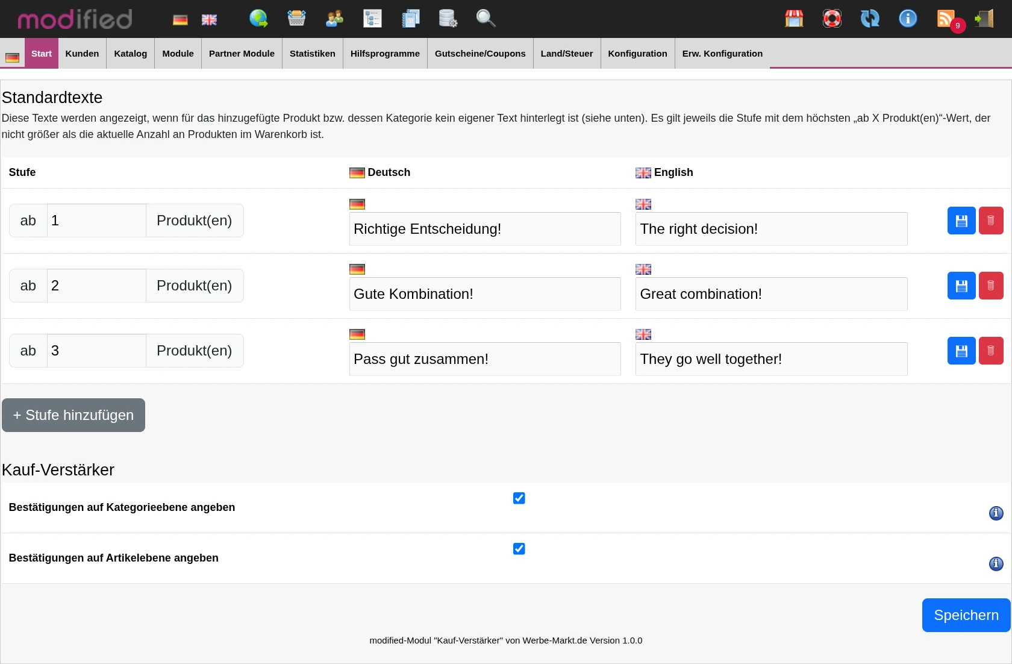Click the Stufe hinzufügen button
The image size is (1012, 664).
pyautogui.click(x=73, y=415)
